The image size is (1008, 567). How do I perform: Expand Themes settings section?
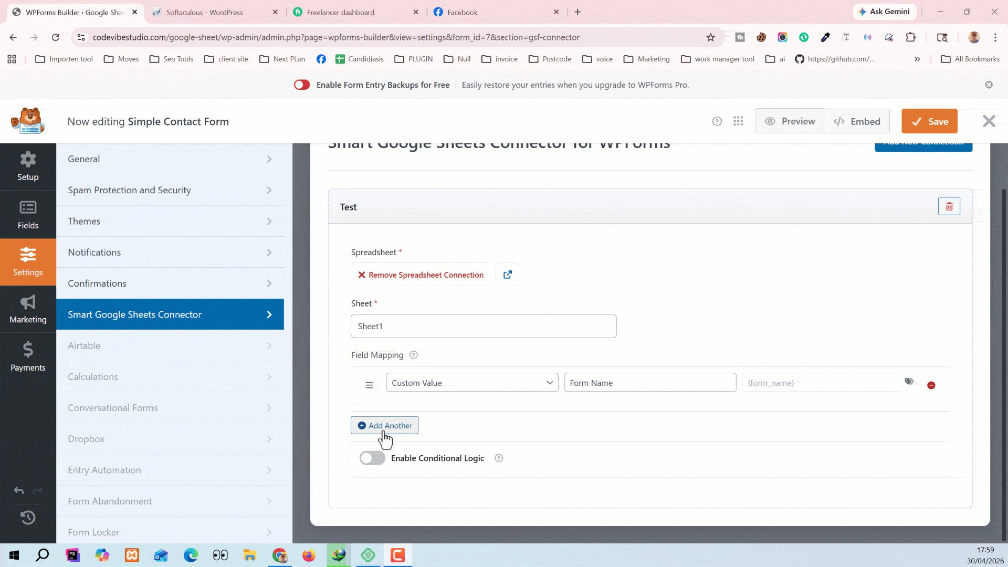tap(170, 221)
